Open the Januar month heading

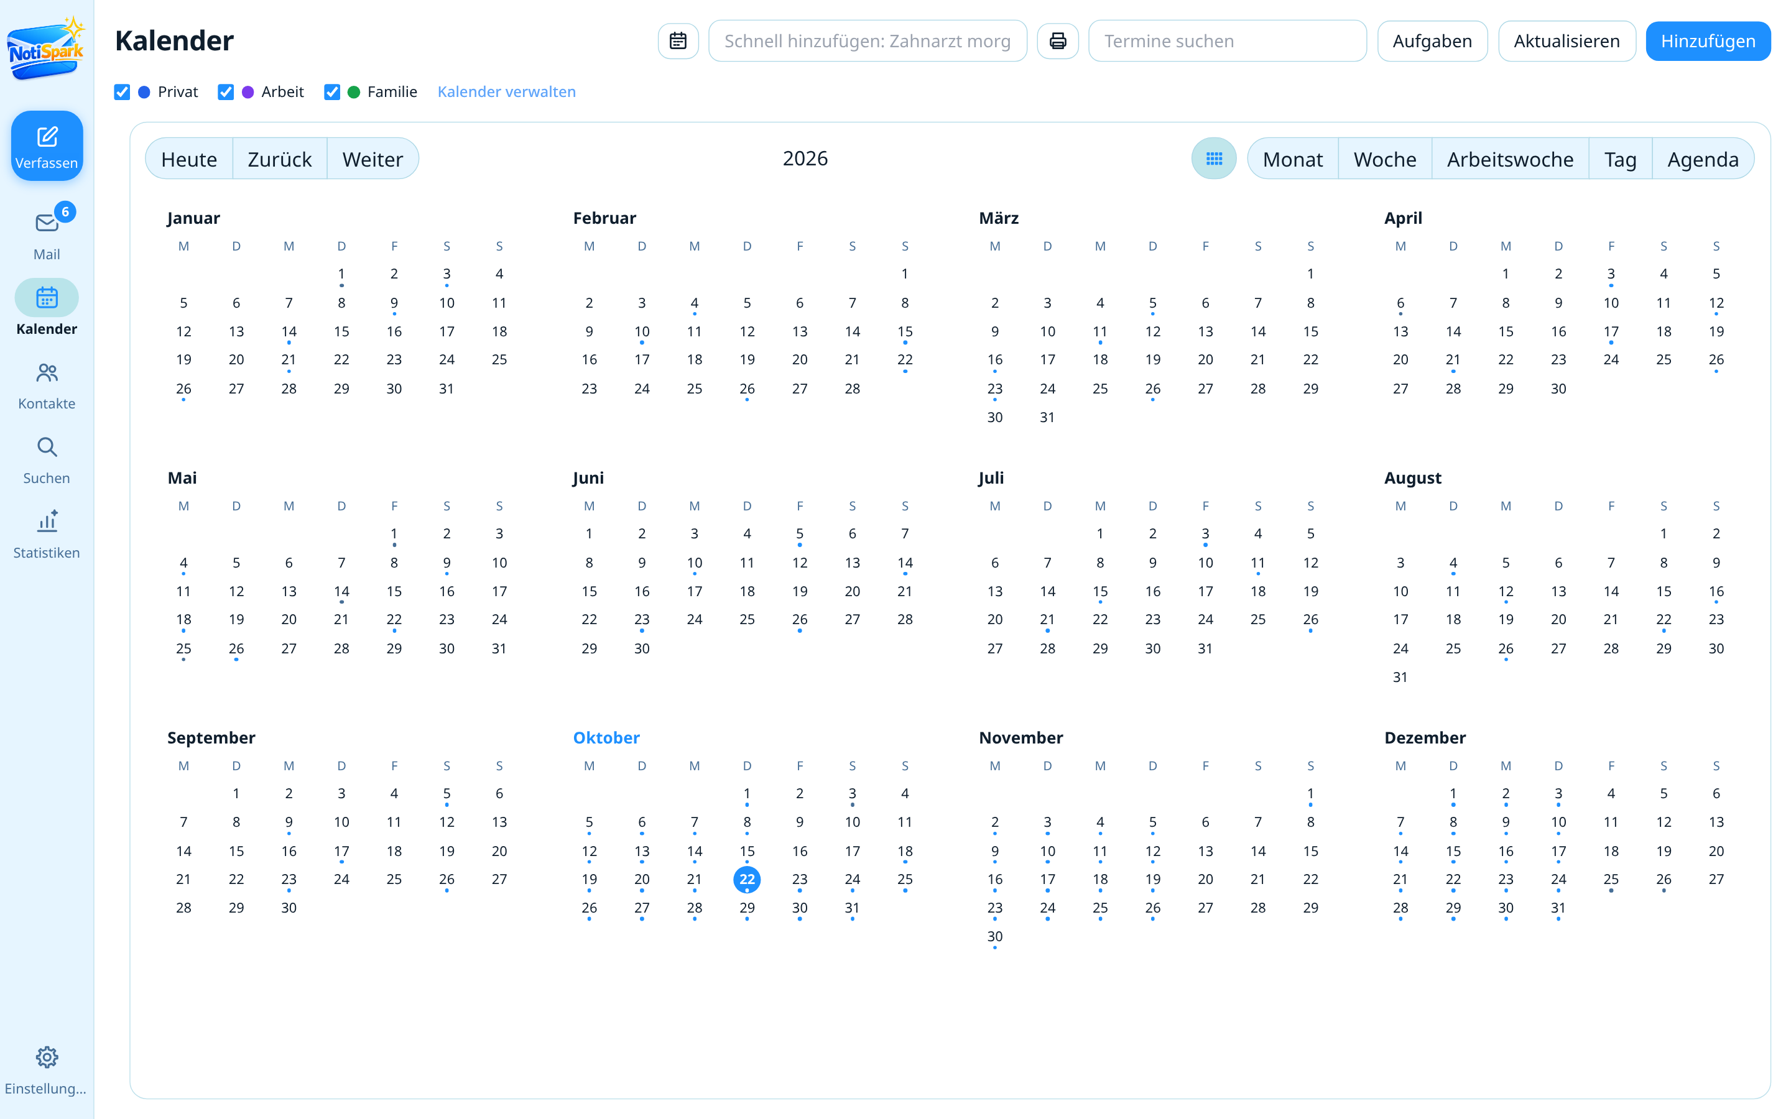tap(193, 218)
